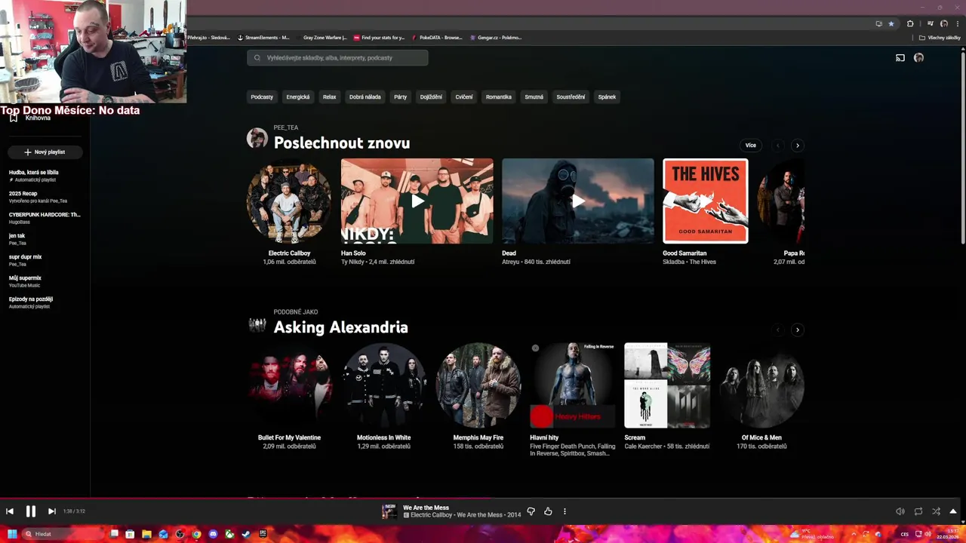Open Epic Games Launcher from the taskbar

coord(263,534)
